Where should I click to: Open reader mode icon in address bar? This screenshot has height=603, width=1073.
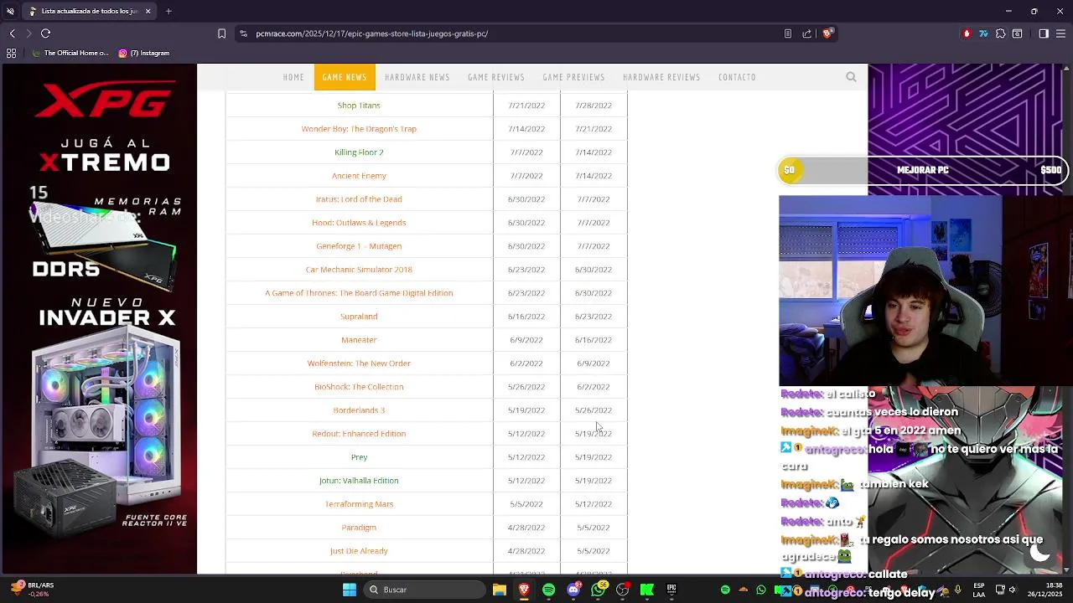(x=788, y=33)
